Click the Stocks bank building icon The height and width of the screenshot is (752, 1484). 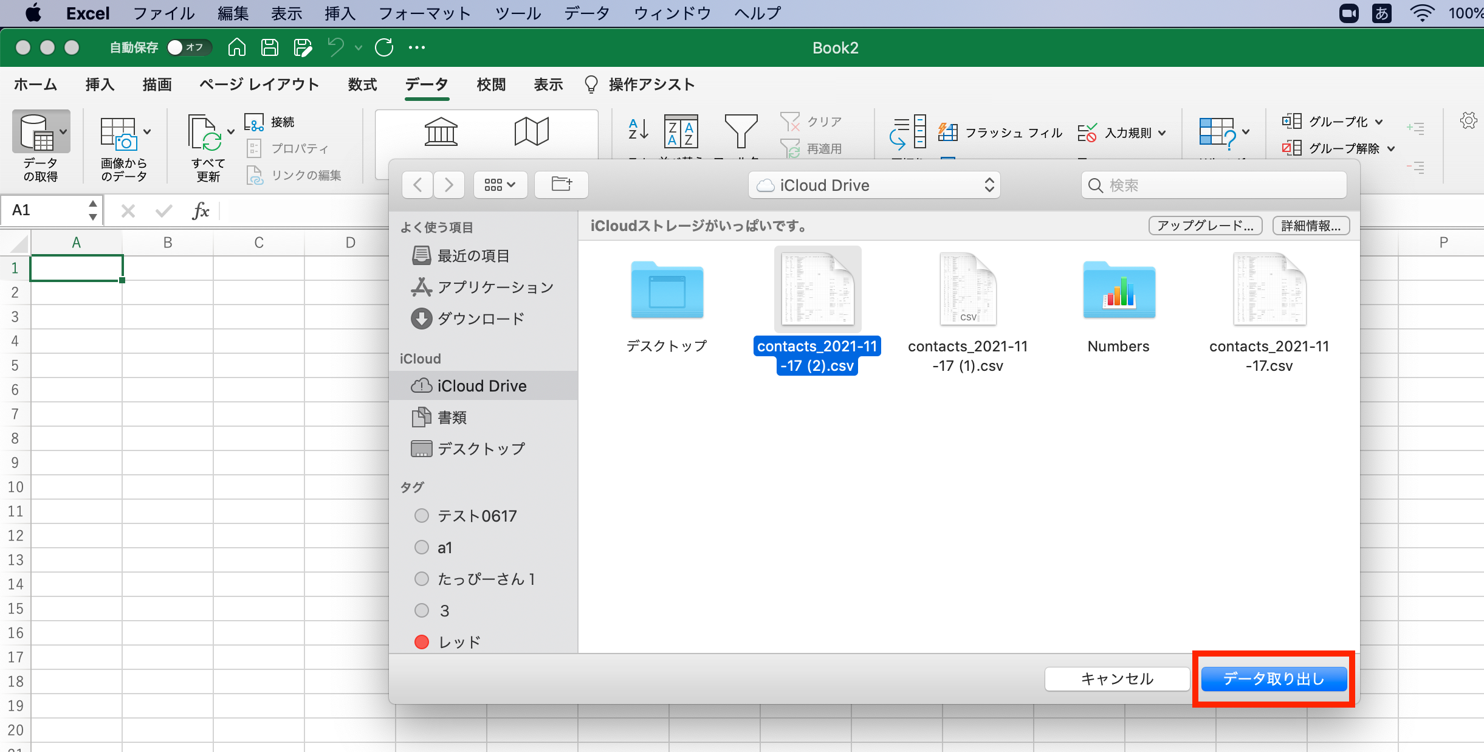441,131
